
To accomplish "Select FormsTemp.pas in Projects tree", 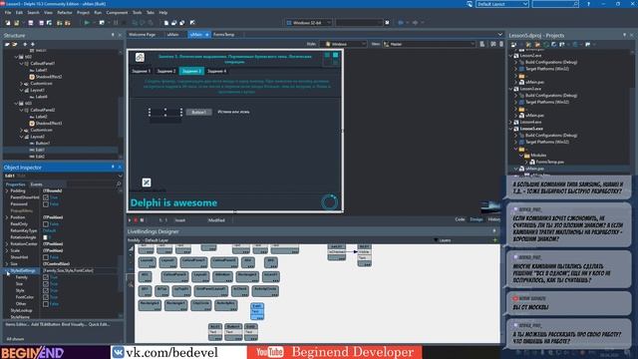I will pyautogui.click(x=549, y=162).
